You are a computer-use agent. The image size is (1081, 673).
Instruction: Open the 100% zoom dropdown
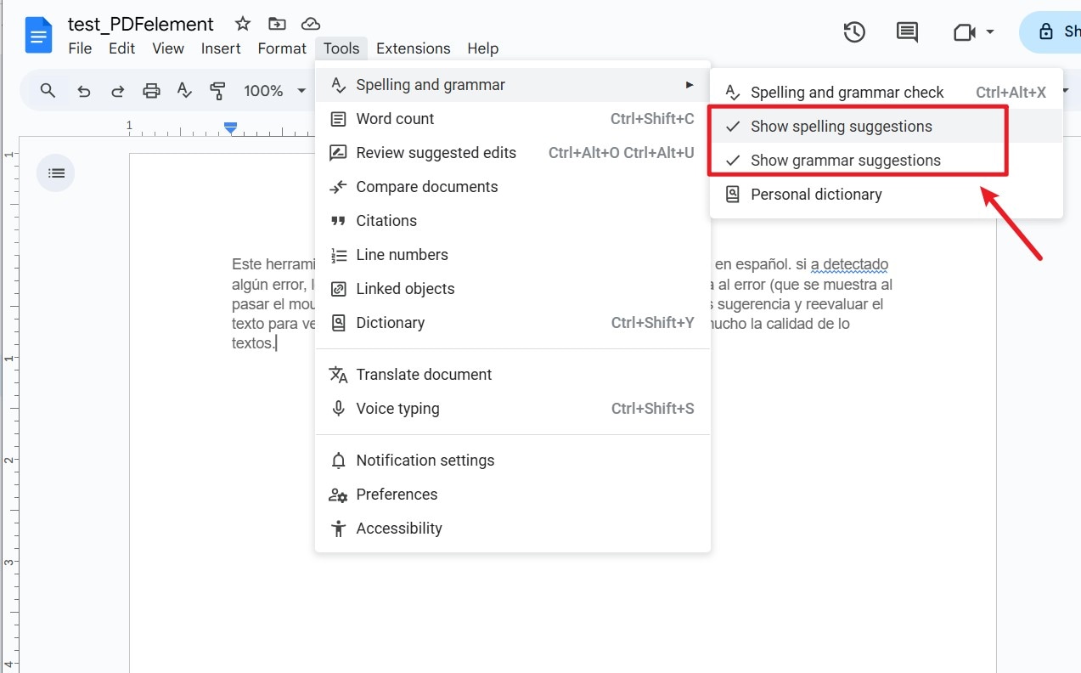(x=274, y=90)
